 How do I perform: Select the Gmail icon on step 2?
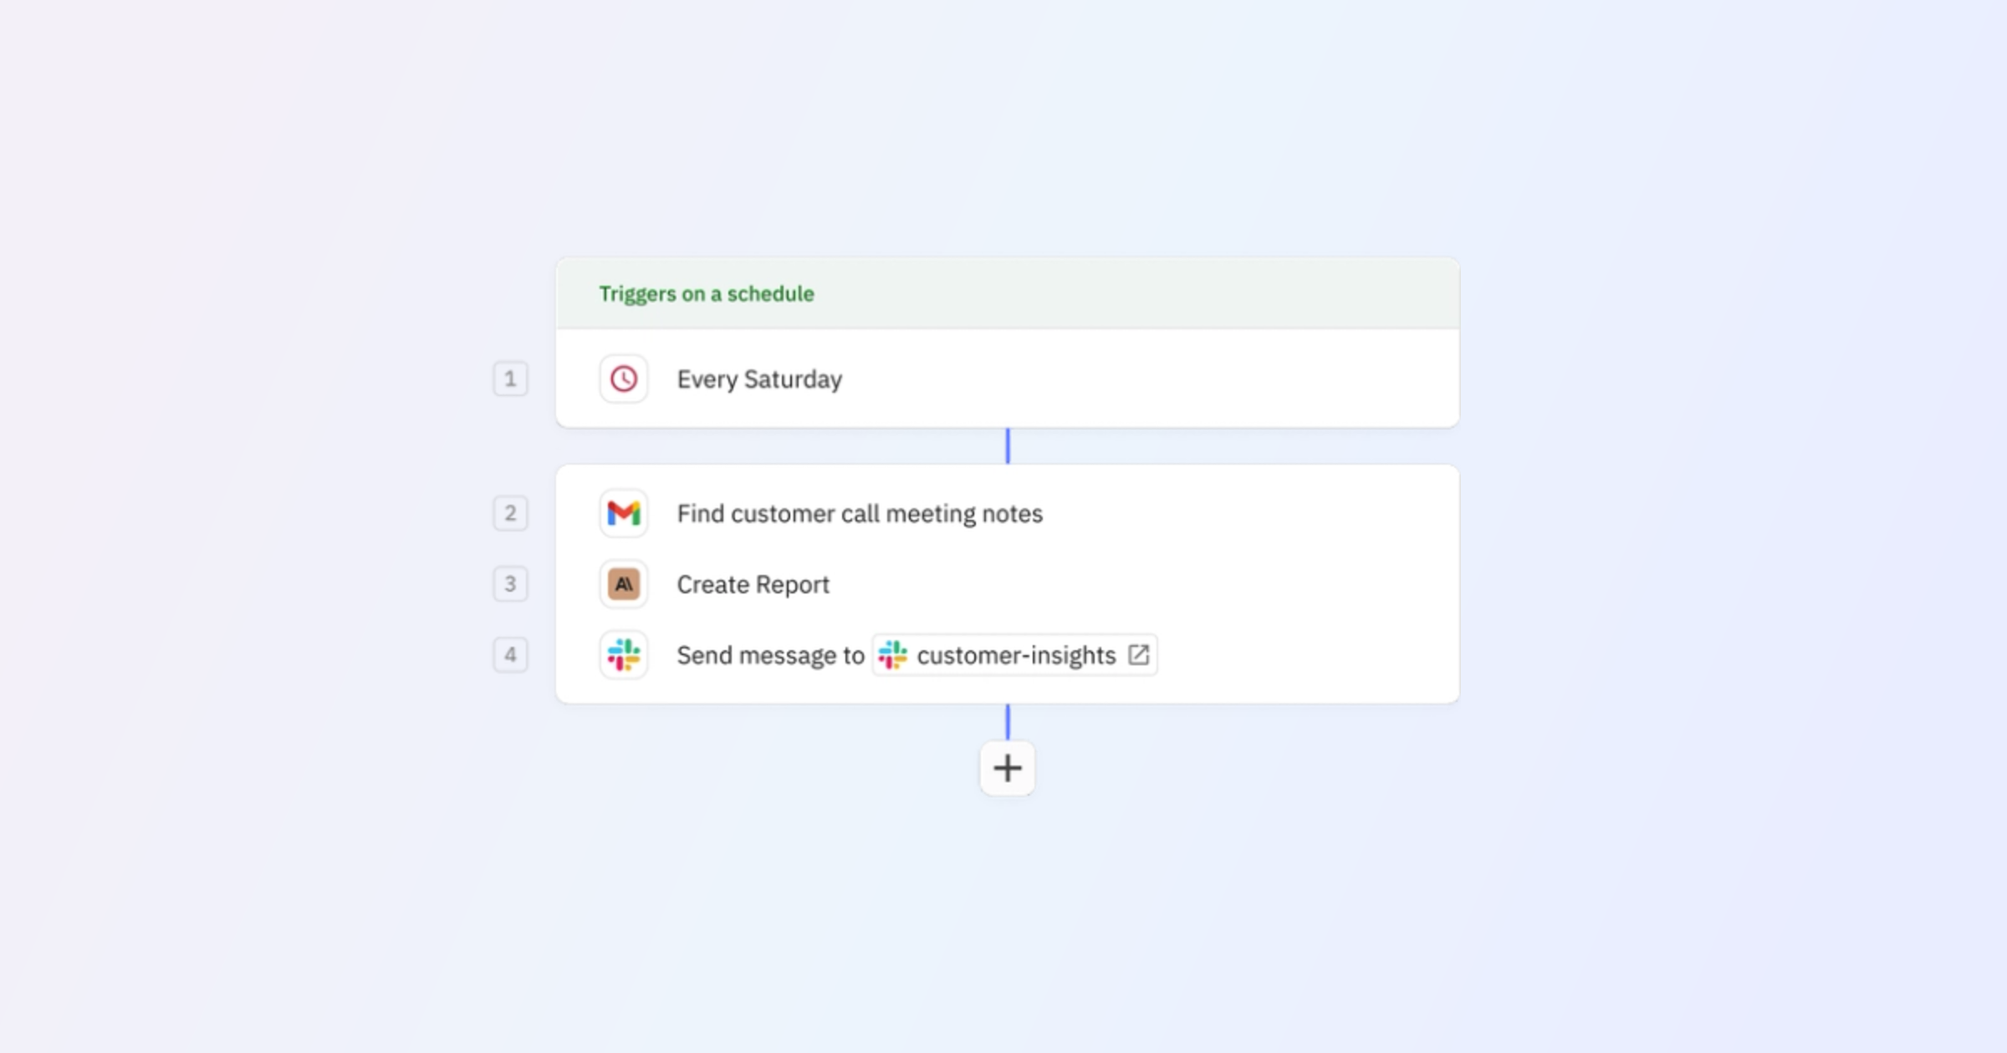tap(624, 513)
